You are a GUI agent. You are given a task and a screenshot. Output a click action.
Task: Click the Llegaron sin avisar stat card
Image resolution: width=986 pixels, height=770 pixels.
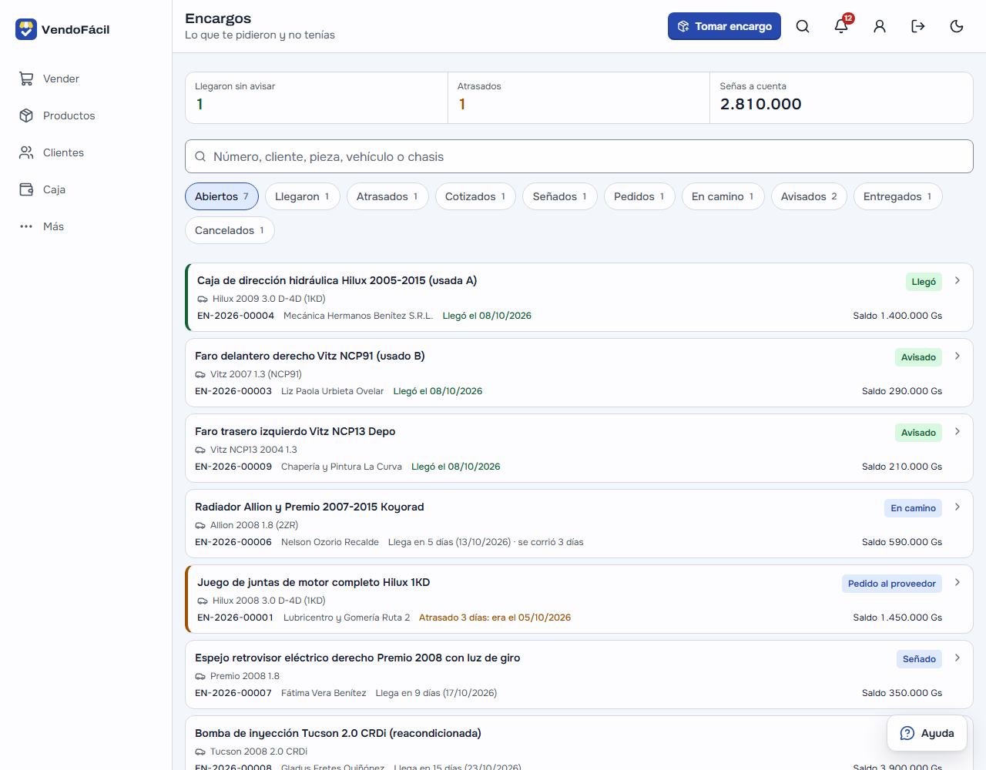coord(317,98)
